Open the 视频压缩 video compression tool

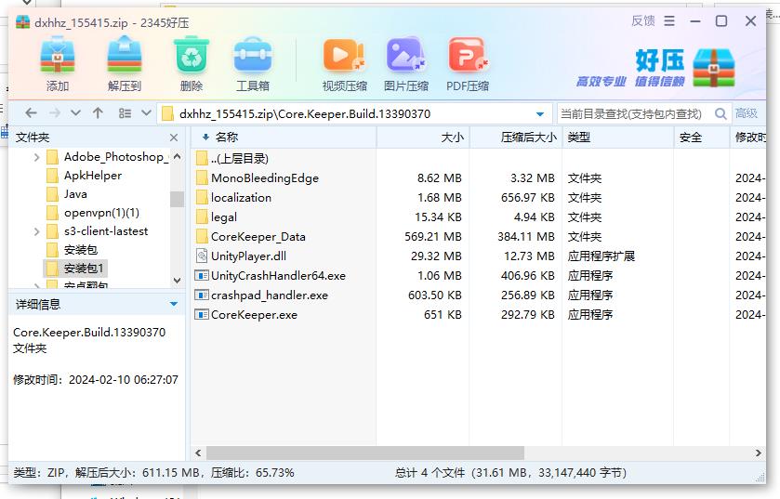pyautogui.click(x=344, y=56)
